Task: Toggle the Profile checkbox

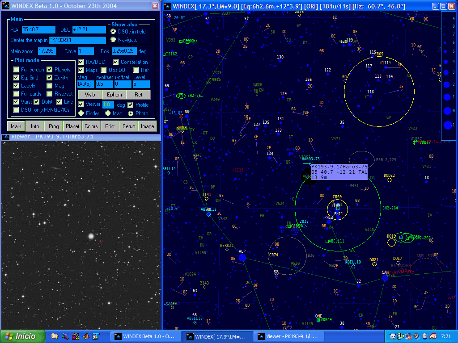Action: pos(131,105)
